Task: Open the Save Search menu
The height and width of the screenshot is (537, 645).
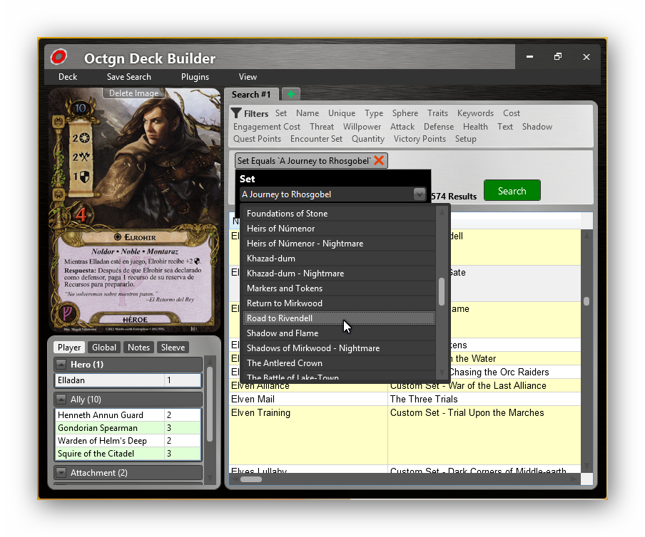Action: [128, 77]
